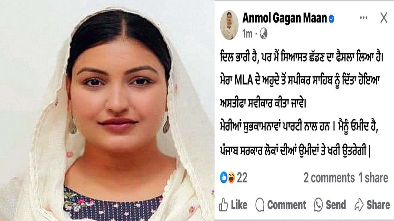The width and height of the screenshot is (394, 221).
Task: Click the 1m post timestamp
Action: tap(247, 34)
